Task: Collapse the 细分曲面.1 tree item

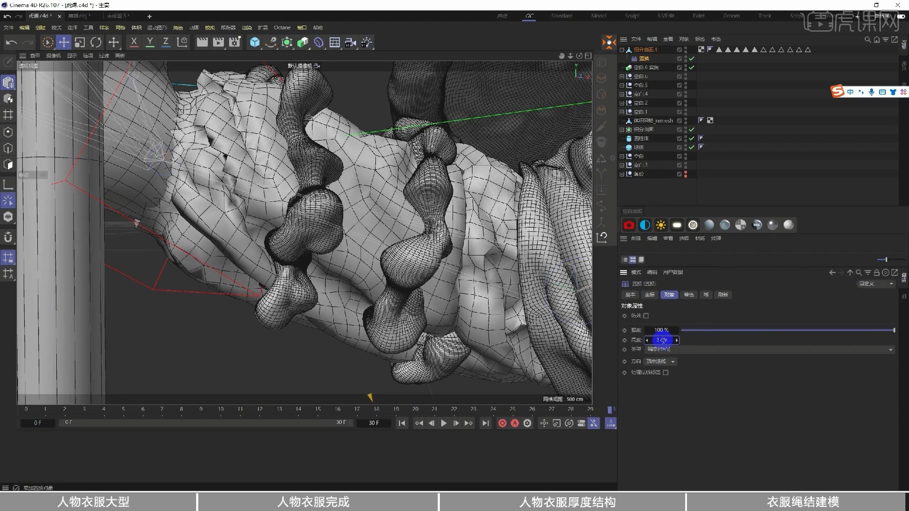Action: coord(622,50)
